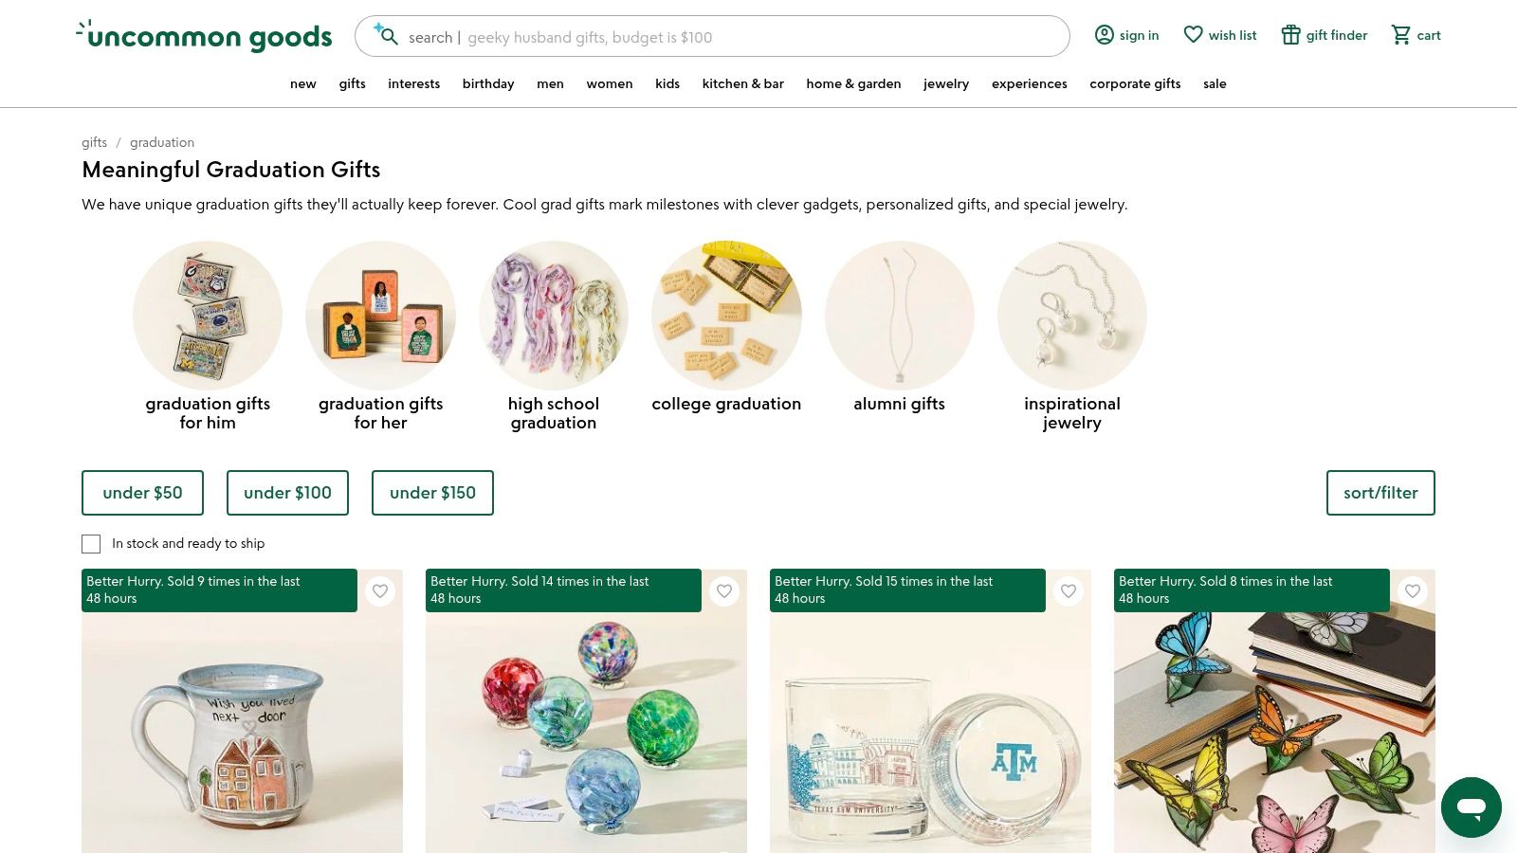This screenshot has height=853, width=1517.
Task: Click the sign in person icon
Action: coord(1104,35)
